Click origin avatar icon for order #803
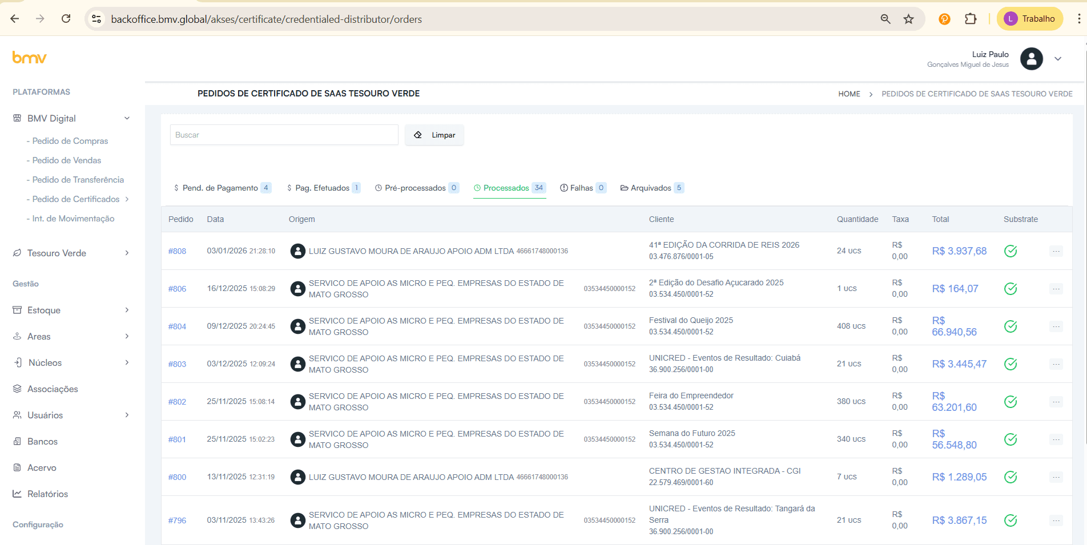Image resolution: width=1087 pixels, height=545 pixels. pyautogui.click(x=297, y=364)
